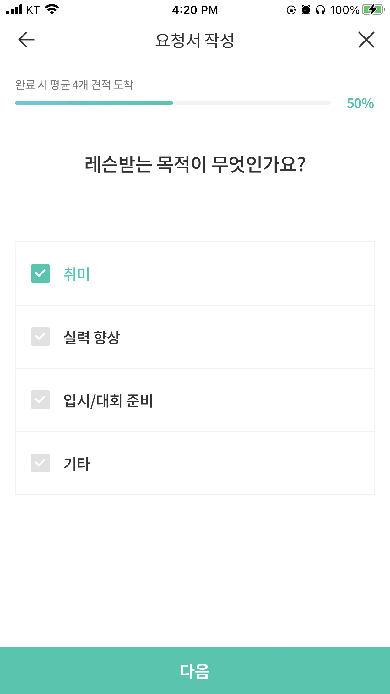The width and height of the screenshot is (390, 694).
Task: Tap the Wi-Fi icon in status bar
Action: pyautogui.click(x=52, y=9)
